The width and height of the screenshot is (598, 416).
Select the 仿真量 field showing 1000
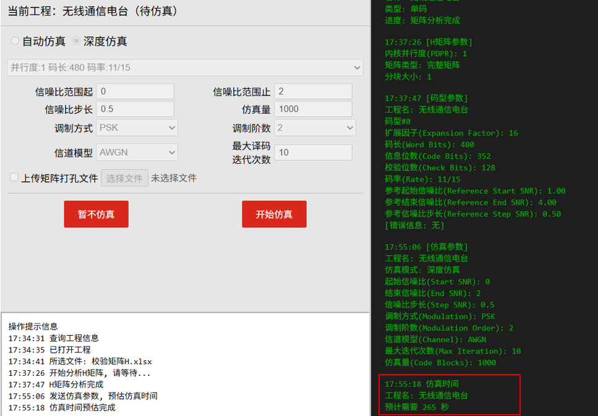coord(312,109)
